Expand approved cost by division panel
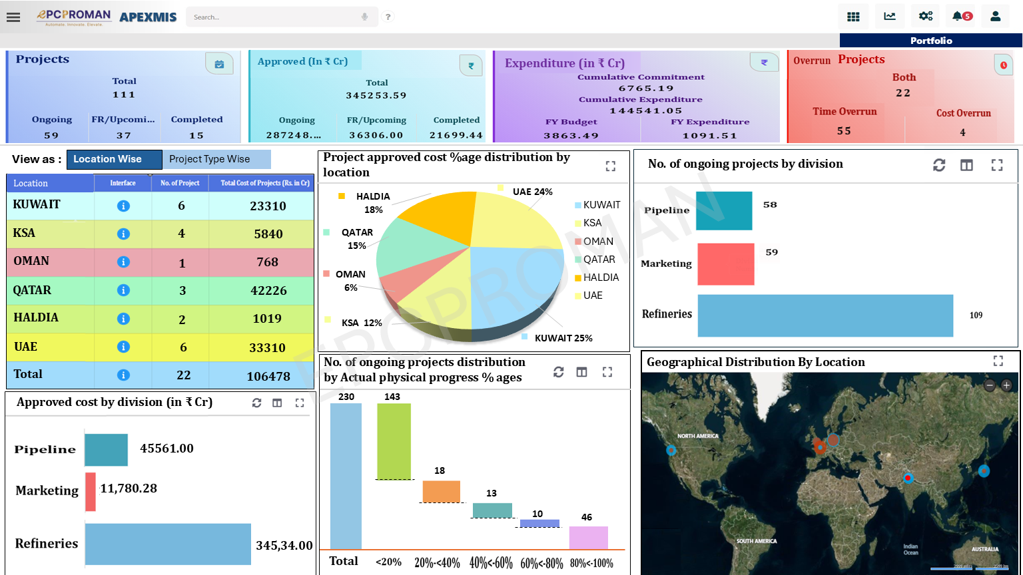The height and width of the screenshot is (575, 1023). click(x=300, y=403)
